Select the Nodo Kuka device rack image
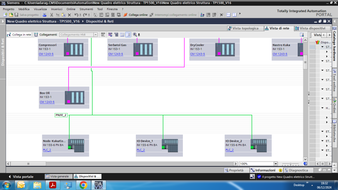Screen dimensions: 338x190 76,146
